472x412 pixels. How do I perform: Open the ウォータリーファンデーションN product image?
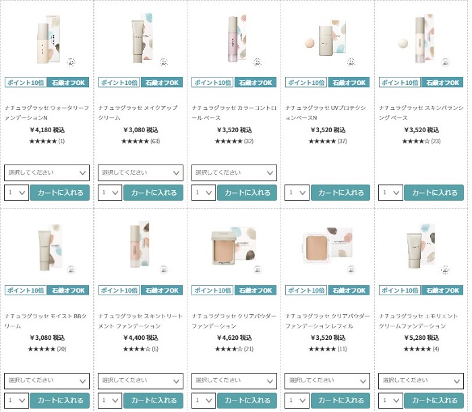[47, 40]
